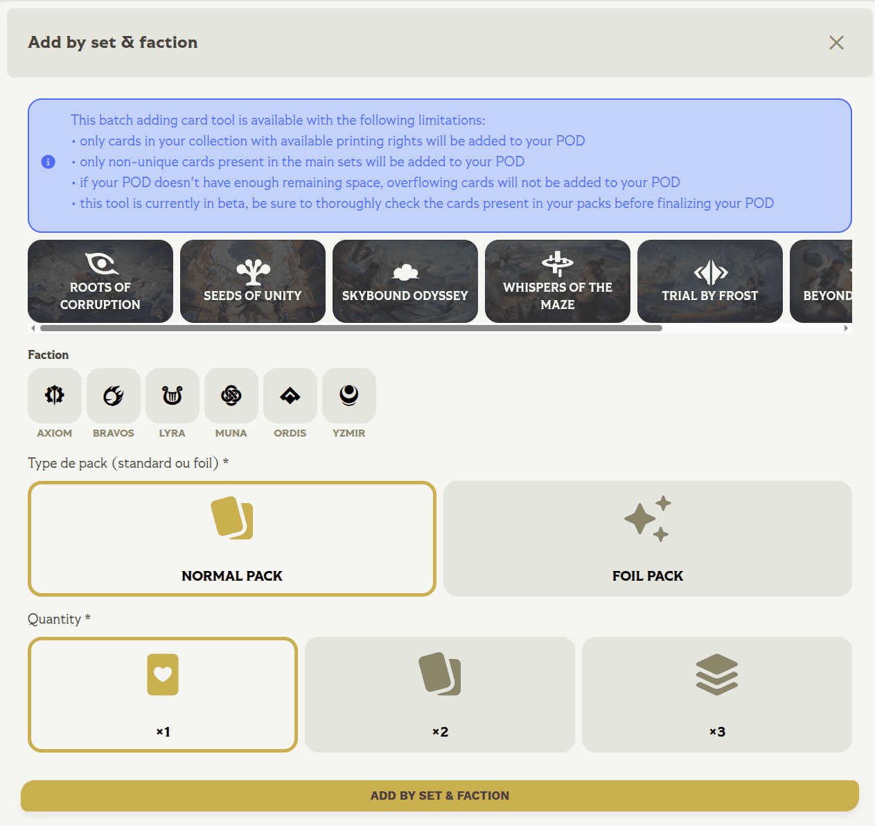Image resolution: width=875 pixels, height=826 pixels.
Task: Click the blue info icon in notice
Action: click(48, 161)
